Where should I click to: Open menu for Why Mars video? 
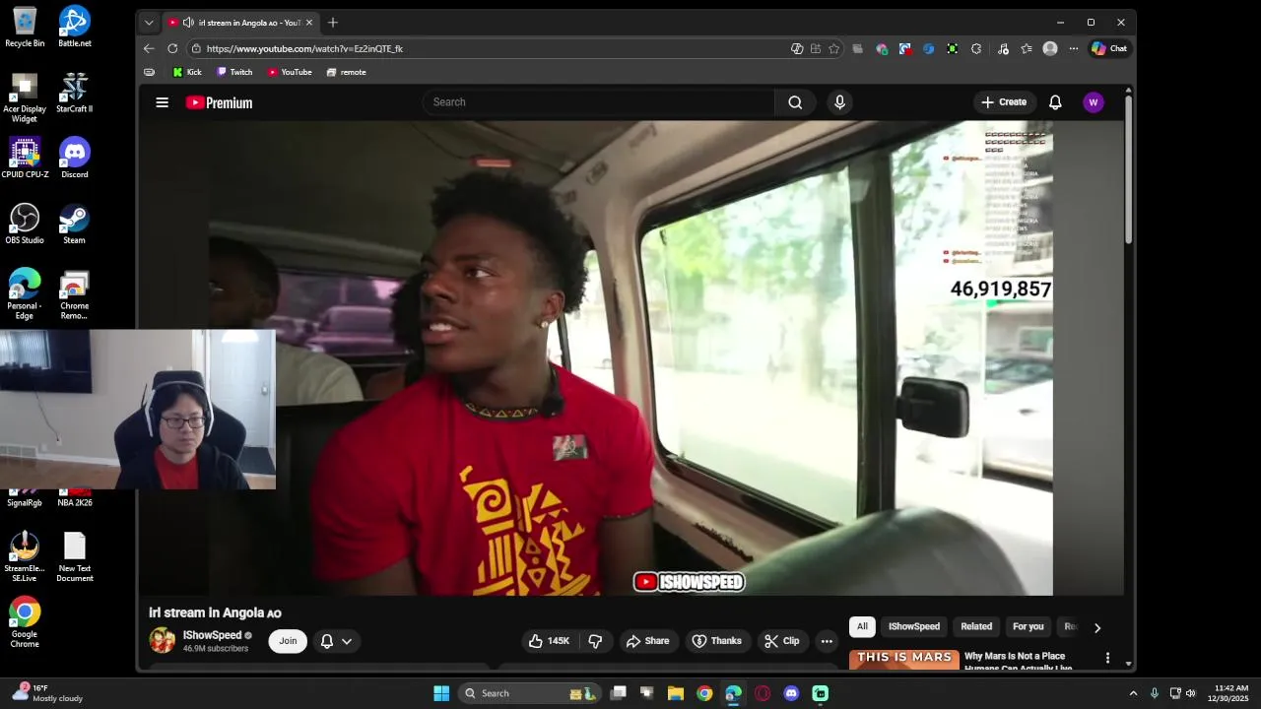click(x=1107, y=658)
